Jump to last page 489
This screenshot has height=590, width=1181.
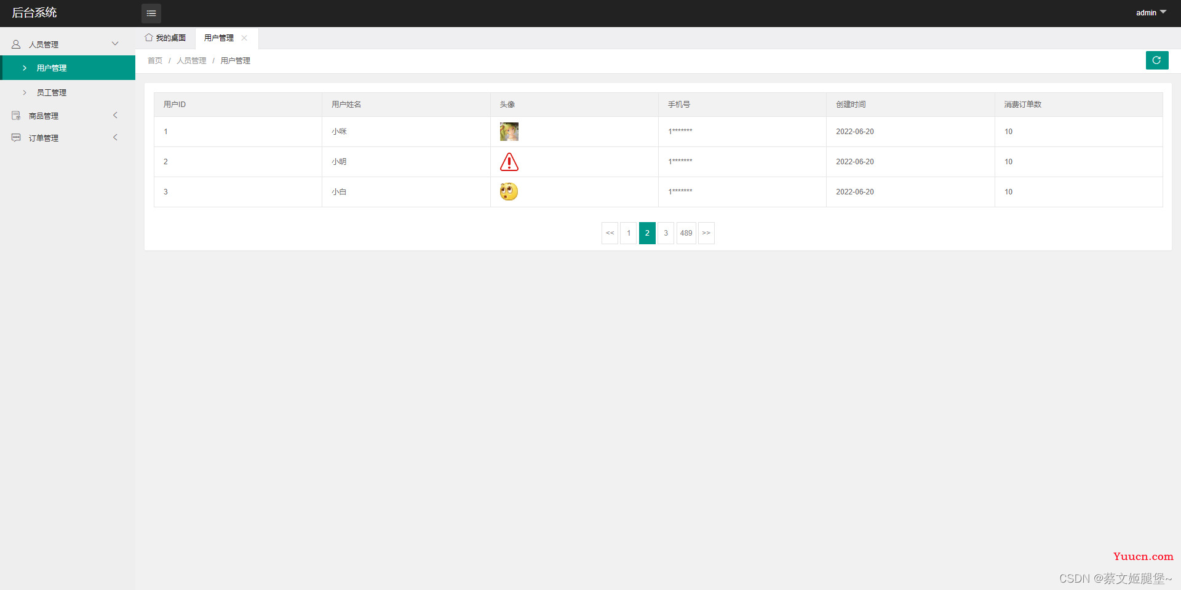686,233
